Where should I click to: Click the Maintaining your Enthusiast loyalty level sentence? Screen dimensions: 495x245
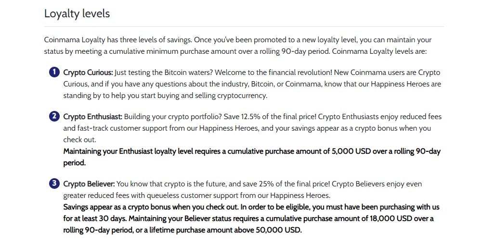tap(252, 157)
